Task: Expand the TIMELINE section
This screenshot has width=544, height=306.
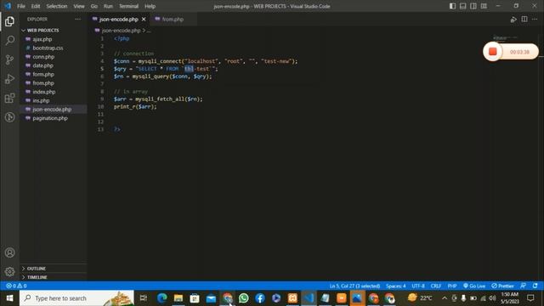Action: click(53, 277)
